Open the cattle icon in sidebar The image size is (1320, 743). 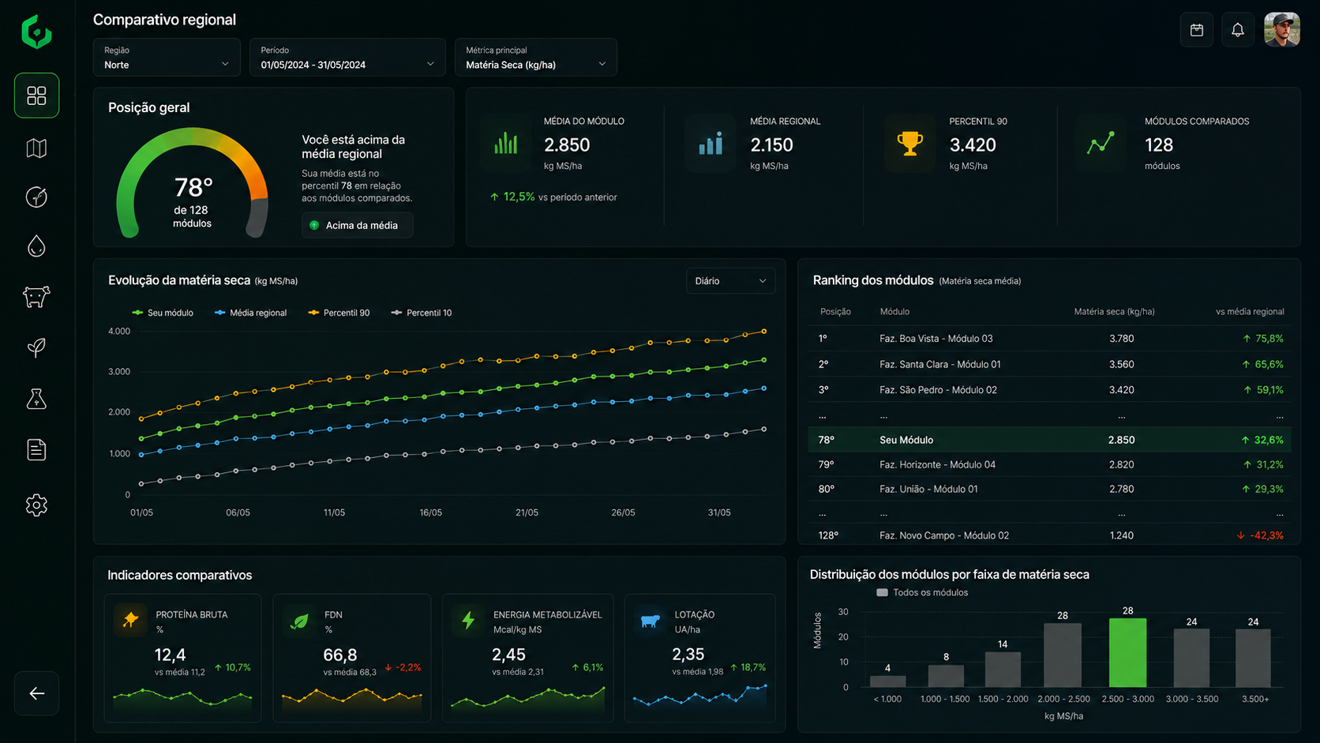coord(36,297)
